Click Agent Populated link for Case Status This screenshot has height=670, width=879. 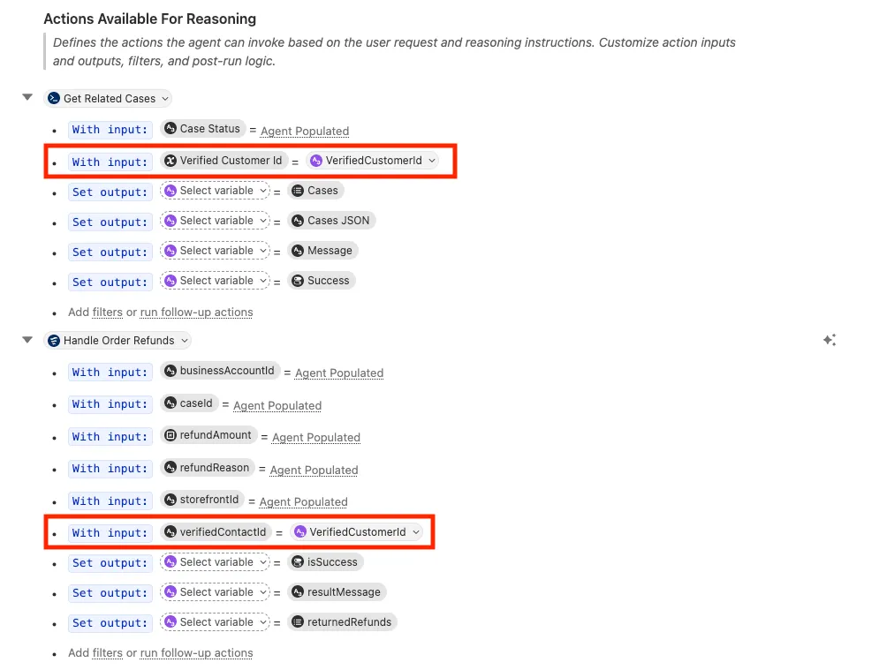tap(305, 131)
